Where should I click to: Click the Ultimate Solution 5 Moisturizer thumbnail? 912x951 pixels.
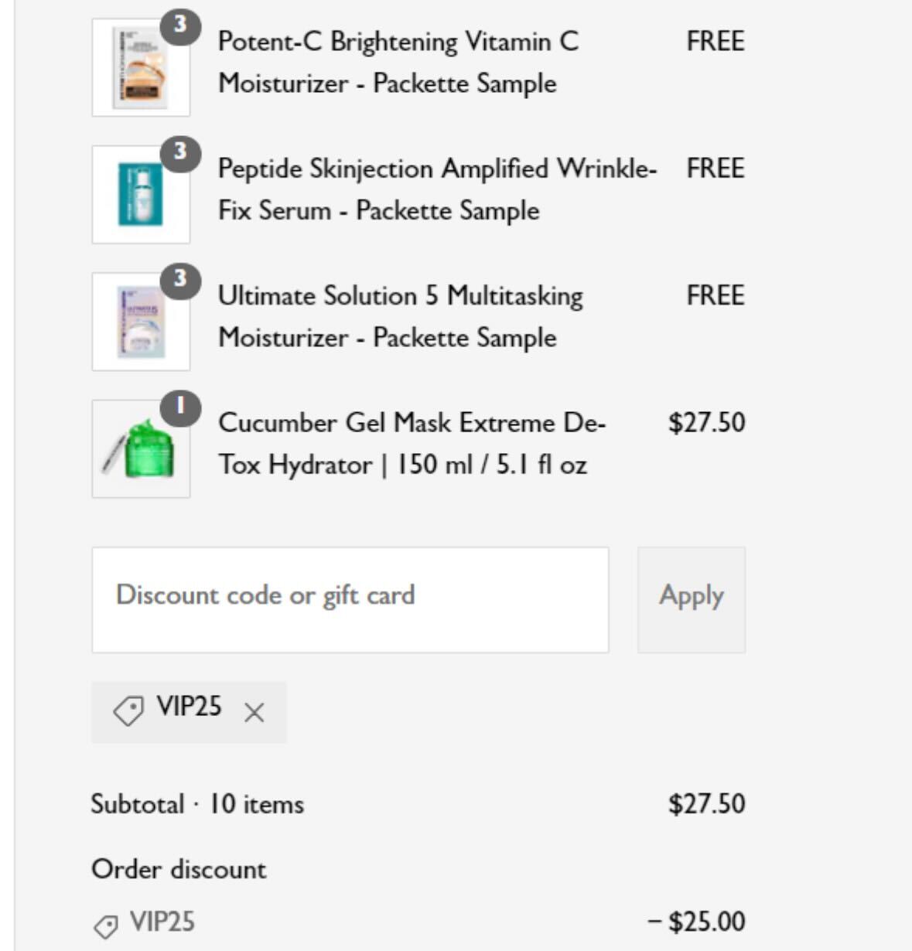pyautogui.click(x=140, y=322)
